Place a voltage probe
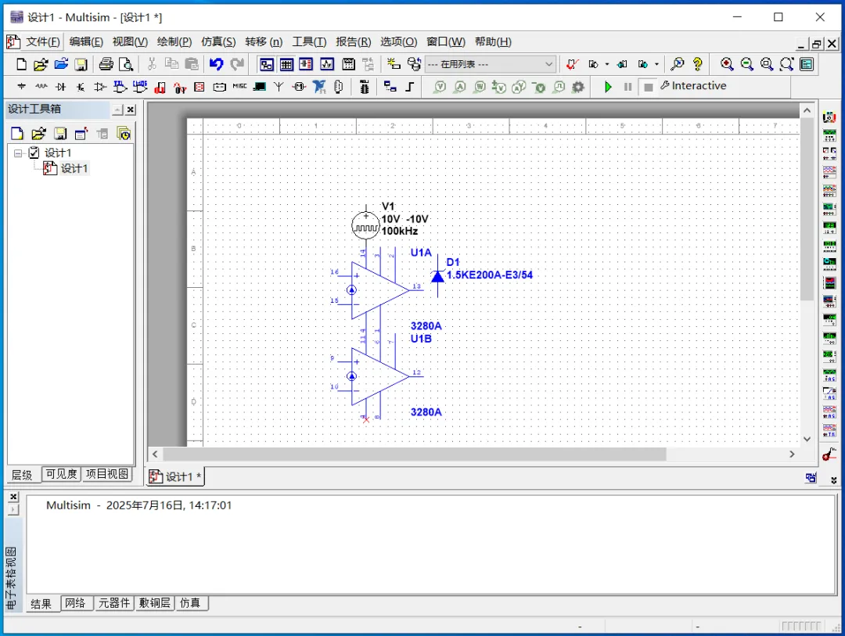The width and height of the screenshot is (845, 636). [x=440, y=86]
